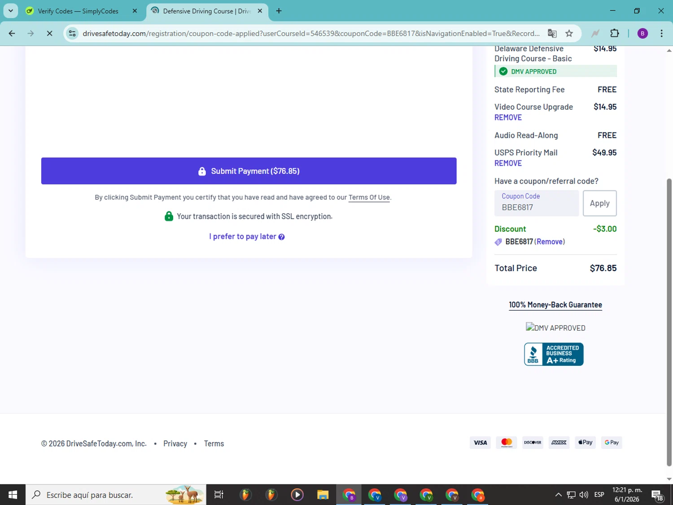The width and height of the screenshot is (673, 505).
Task: Open Task View on the taskbar
Action: (219, 495)
